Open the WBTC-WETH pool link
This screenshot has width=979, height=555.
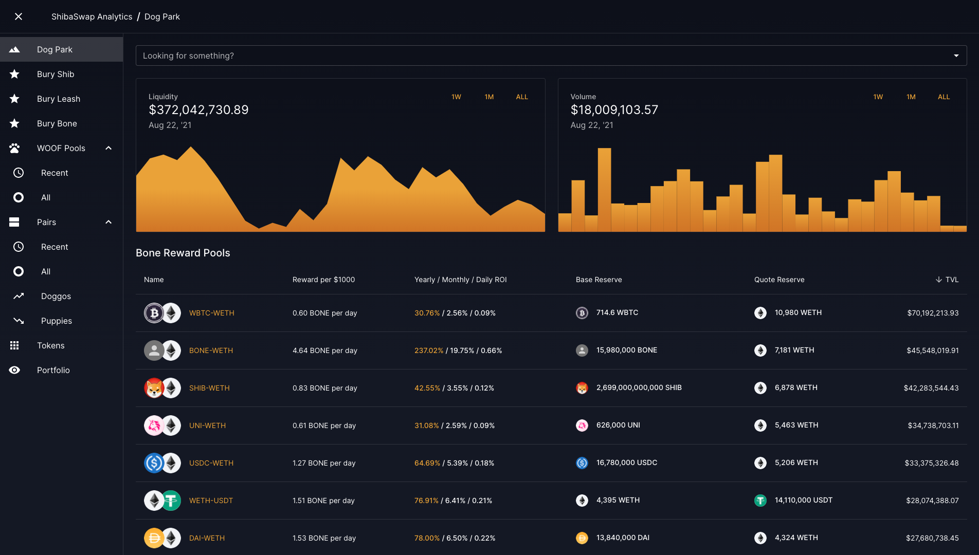(211, 313)
